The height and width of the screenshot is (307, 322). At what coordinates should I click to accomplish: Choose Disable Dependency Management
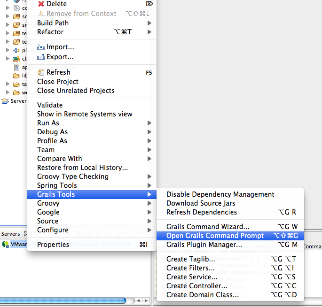pos(230,194)
